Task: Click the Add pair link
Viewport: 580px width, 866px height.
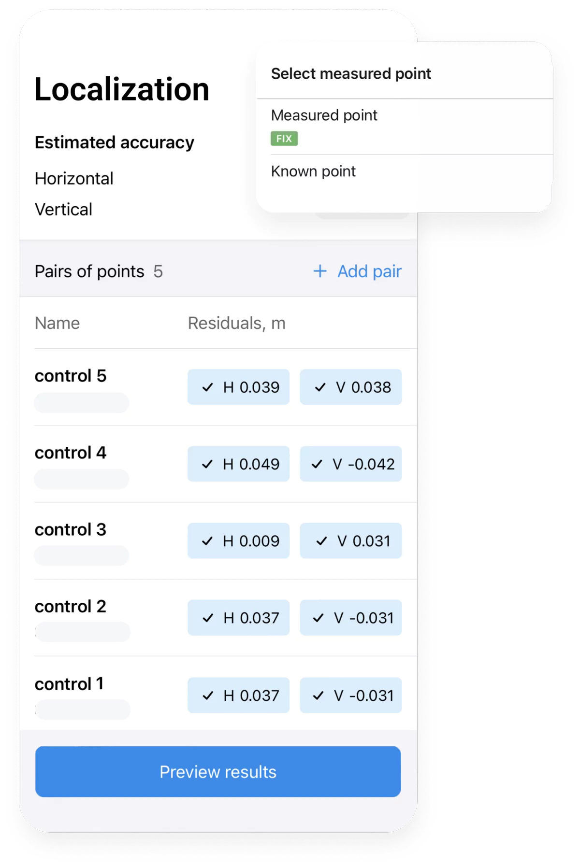Action: (368, 271)
